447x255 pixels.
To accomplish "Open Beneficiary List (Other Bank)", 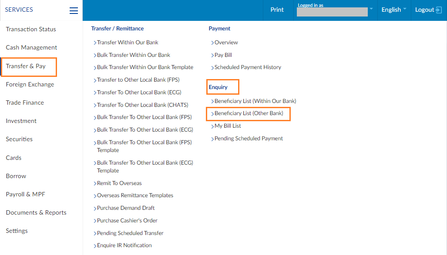I will 249,113.
